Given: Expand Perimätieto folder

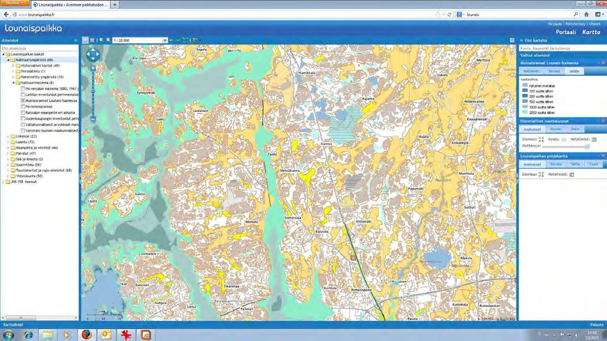Looking at the screenshot, I should coord(13,72).
